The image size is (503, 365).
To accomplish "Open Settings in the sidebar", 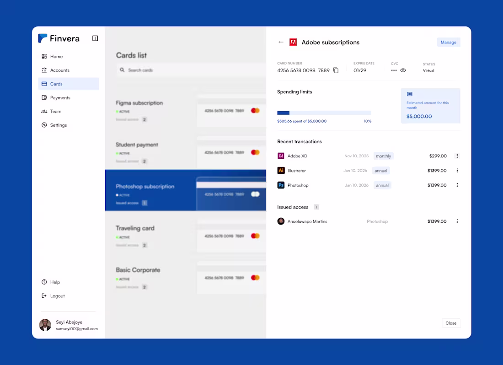I will pyautogui.click(x=68, y=125).
